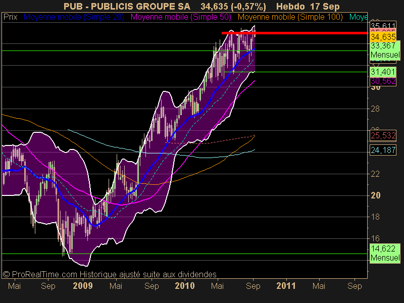Click the 2010 date axis label
Image resolution: width=404 pixels, height=303 pixels.
(184, 286)
